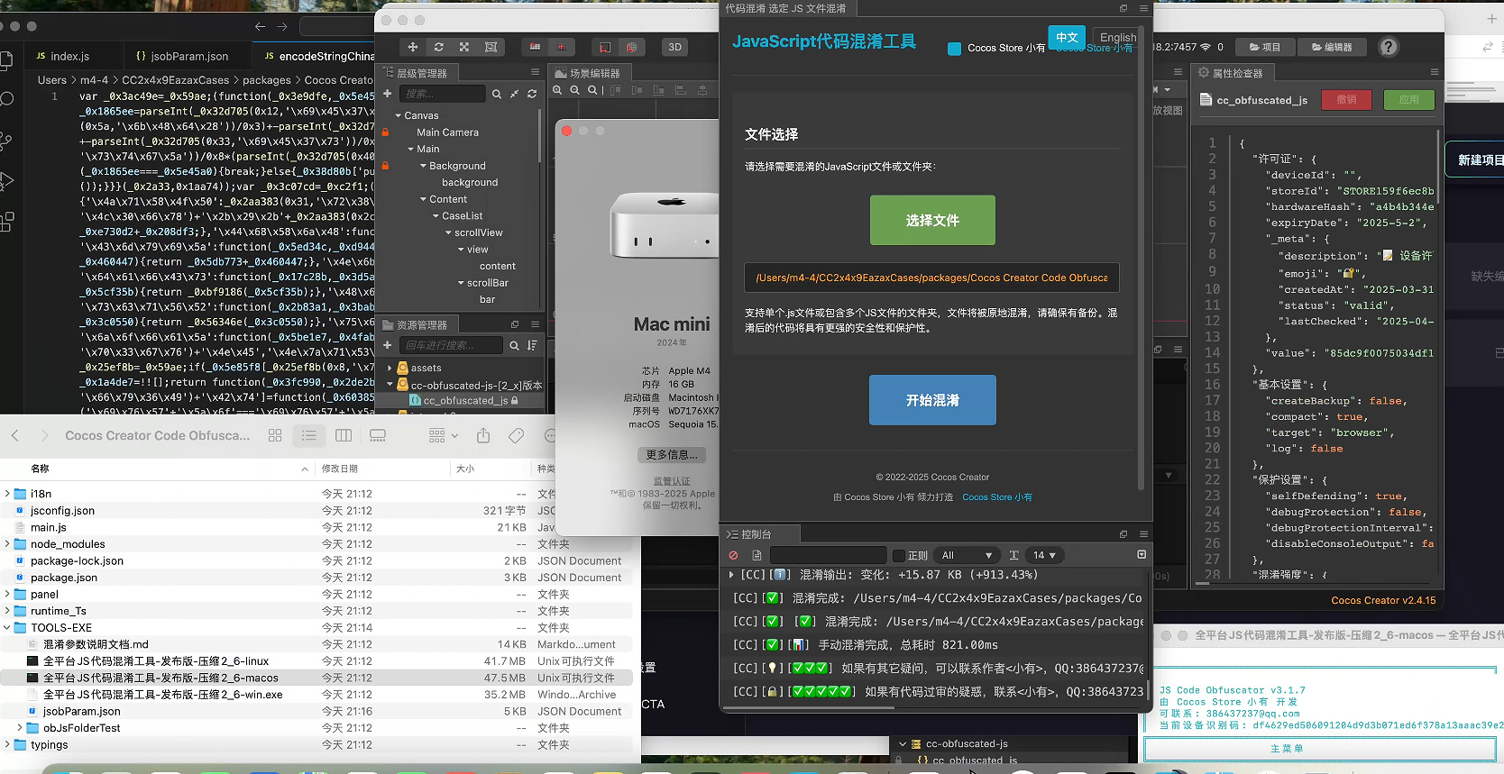This screenshot has width=1504, height=774.
Task: Click the 更多信息 button in About window
Action: pos(672,455)
